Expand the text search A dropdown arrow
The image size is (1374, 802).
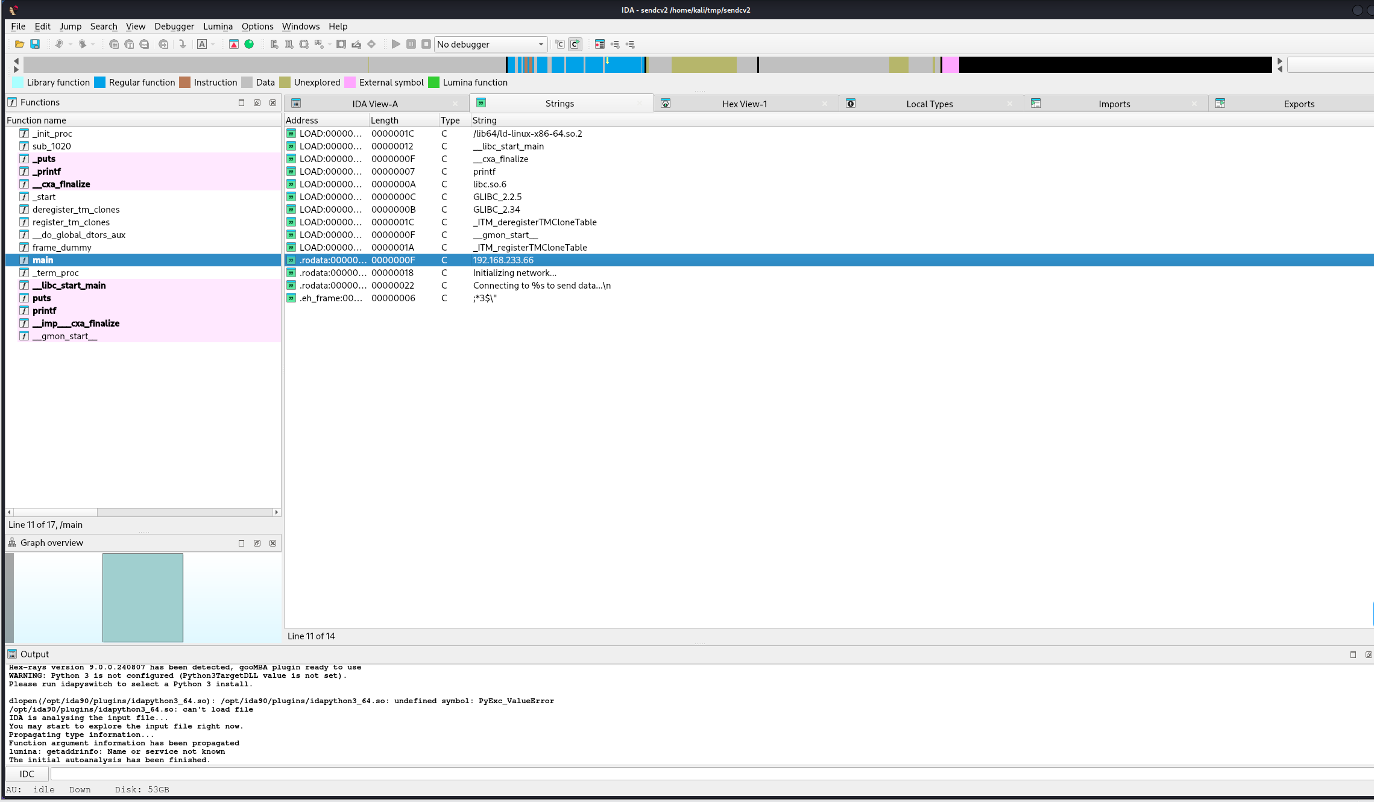213,44
